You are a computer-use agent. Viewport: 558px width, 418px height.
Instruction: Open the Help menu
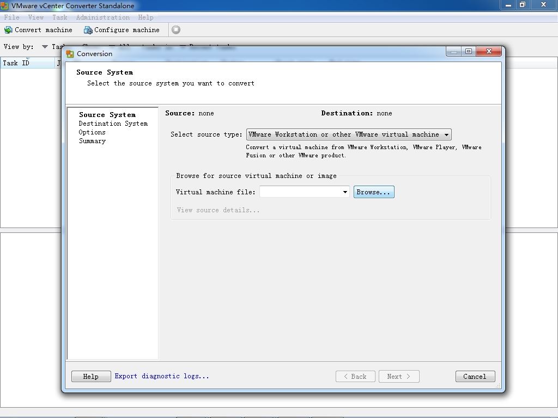145,17
